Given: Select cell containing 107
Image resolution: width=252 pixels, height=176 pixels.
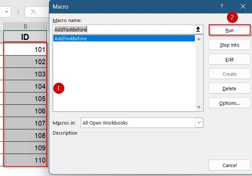Looking at the screenshot, I should 25,123.
